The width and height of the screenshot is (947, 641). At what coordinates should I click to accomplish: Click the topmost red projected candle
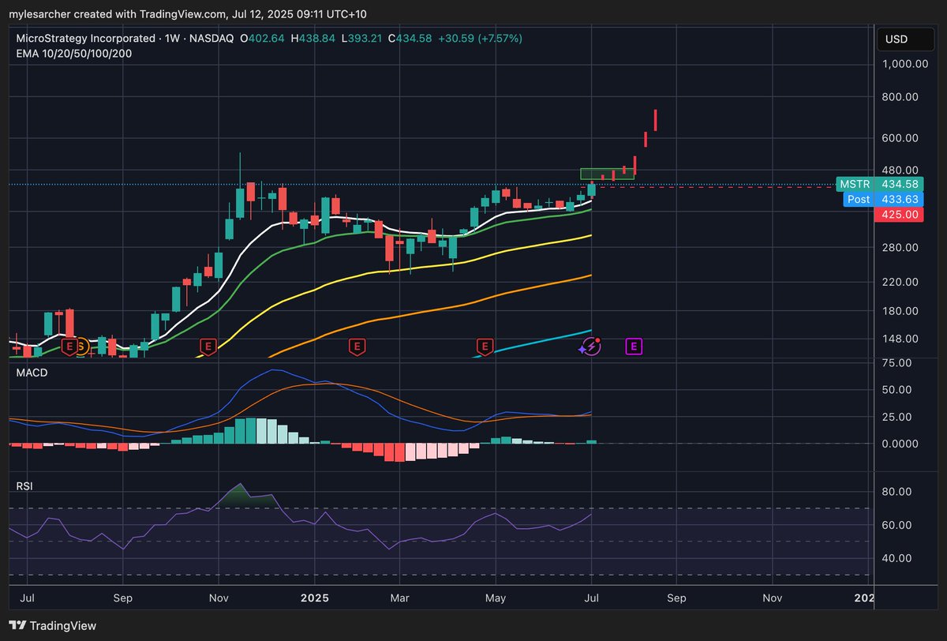655,120
